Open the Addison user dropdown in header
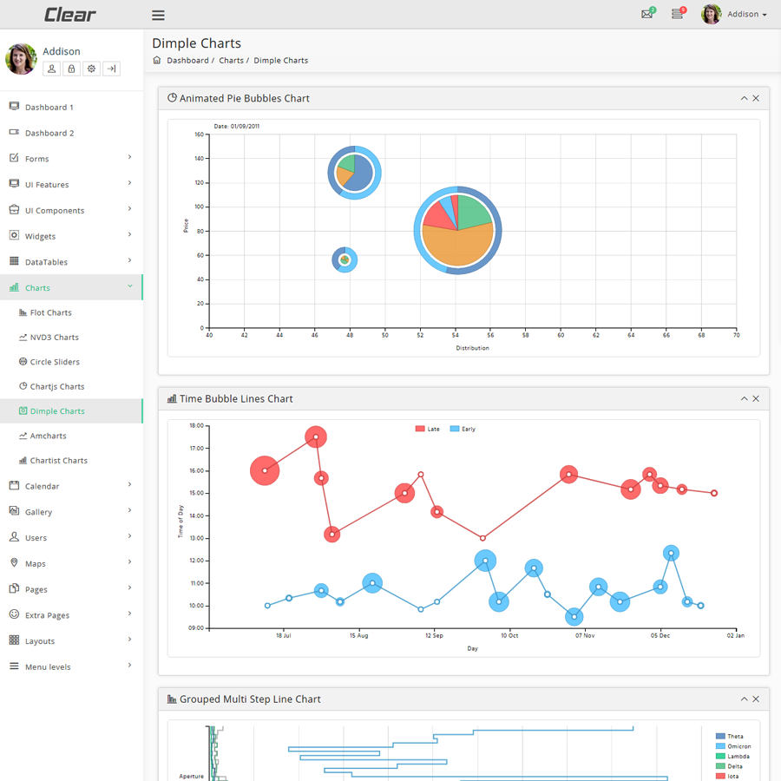 pyautogui.click(x=734, y=14)
